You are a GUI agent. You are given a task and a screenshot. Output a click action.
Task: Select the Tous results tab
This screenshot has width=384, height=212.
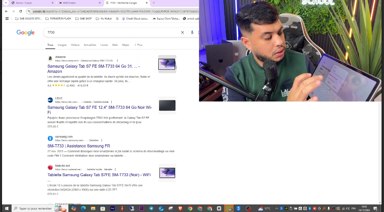[x=50, y=45]
